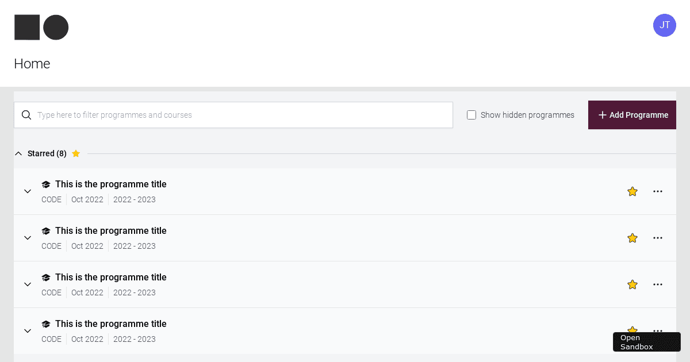This screenshot has width=690, height=362.
Task: Toggle star on the third programme
Action: 632,284
